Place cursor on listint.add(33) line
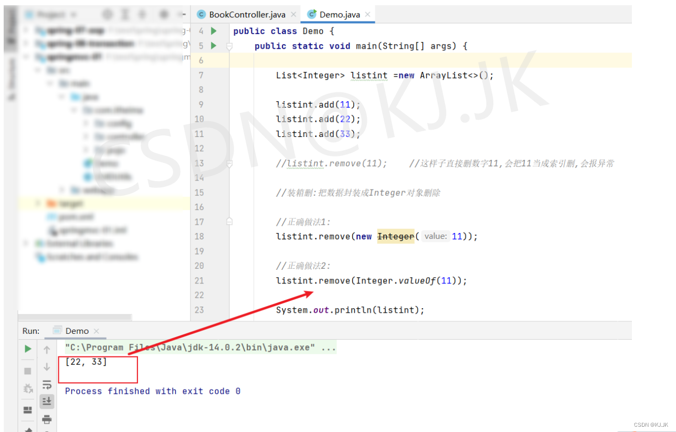The width and height of the screenshot is (676, 432). coord(318,134)
